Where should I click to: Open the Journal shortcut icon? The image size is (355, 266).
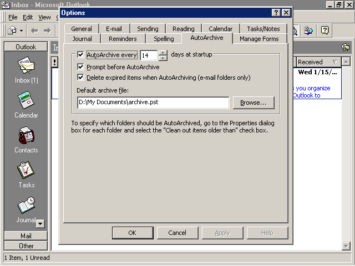[x=26, y=205]
